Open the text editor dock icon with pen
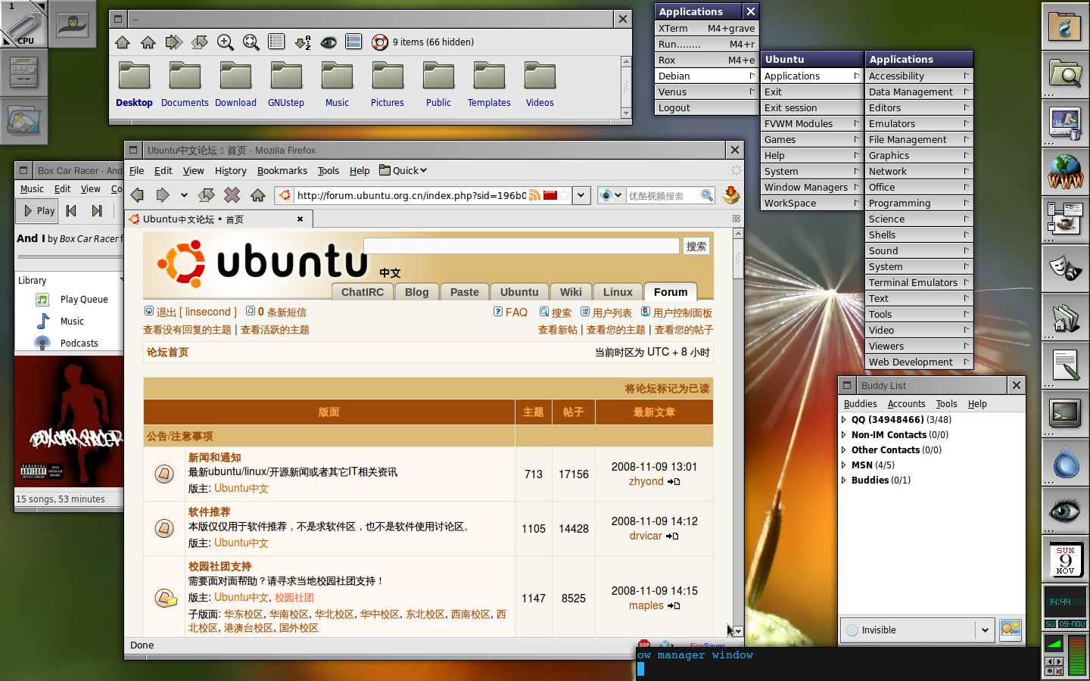 tap(1066, 365)
